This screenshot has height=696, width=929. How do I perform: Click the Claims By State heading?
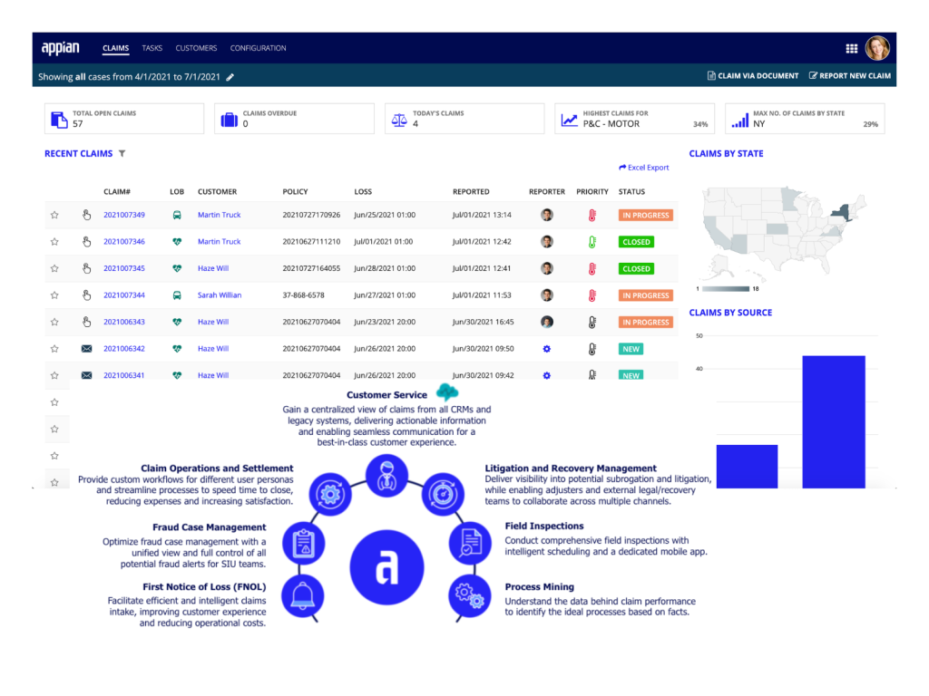(726, 153)
